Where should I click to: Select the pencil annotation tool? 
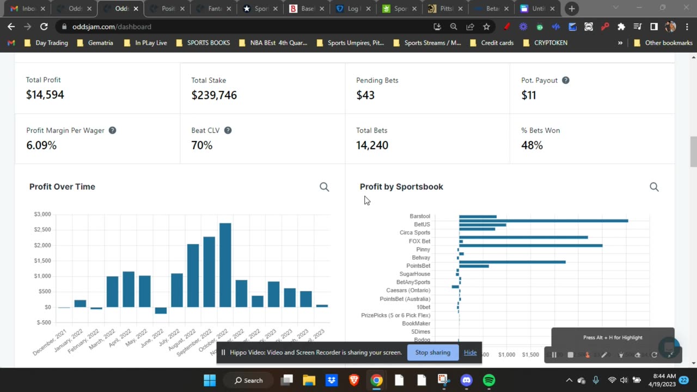[x=604, y=355]
